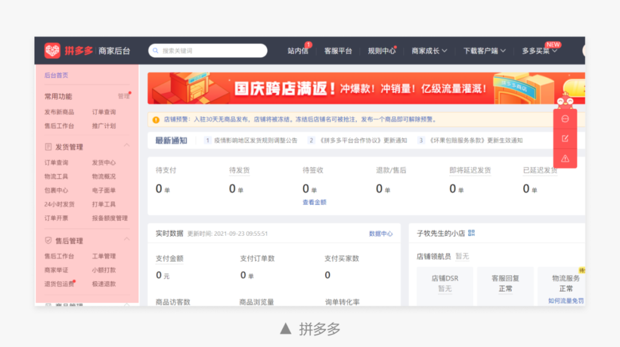Open the chat bubble icon in red floating panel

pos(565,119)
